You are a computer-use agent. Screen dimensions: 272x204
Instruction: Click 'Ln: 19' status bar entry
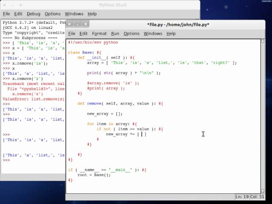(x=242, y=197)
